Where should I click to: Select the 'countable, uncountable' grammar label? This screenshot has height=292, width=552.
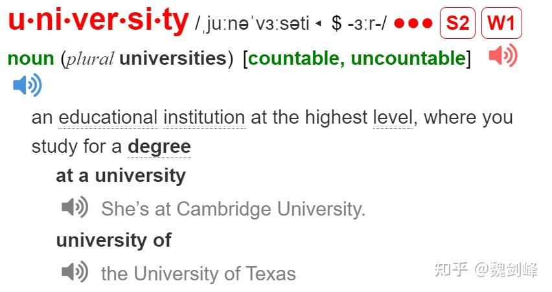click(356, 58)
